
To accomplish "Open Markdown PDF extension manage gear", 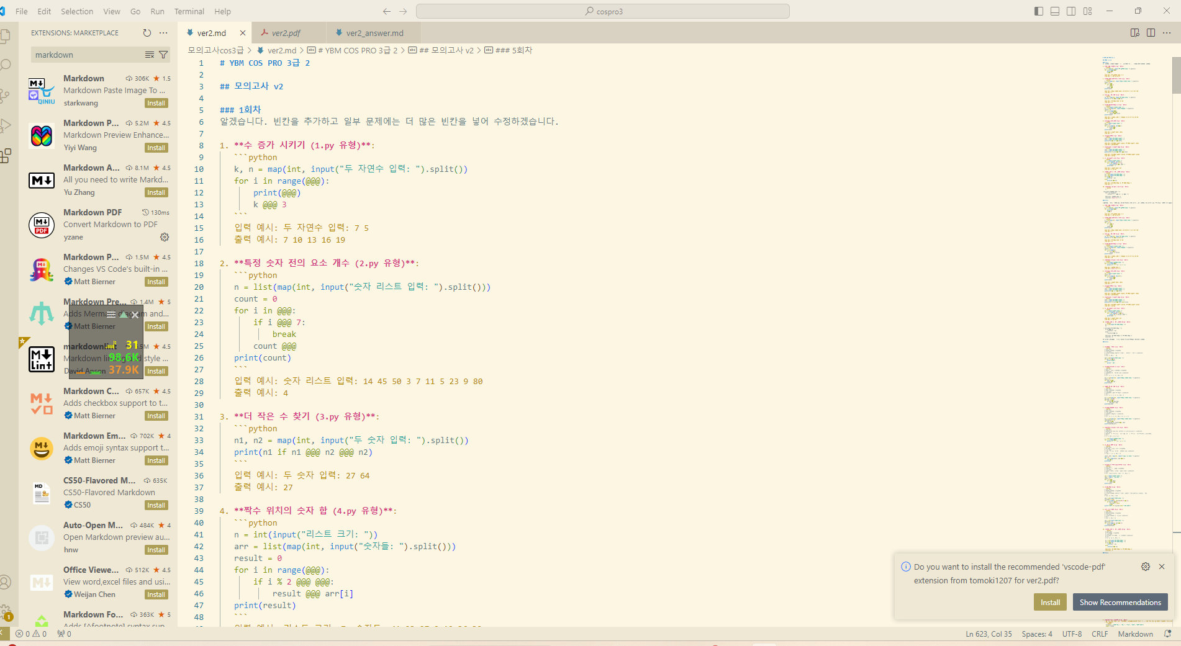I will tap(165, 237).
